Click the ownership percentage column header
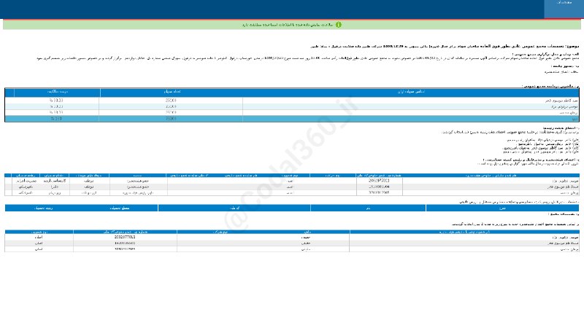This screenshot has height=328, width=584. click(x=57, y=92)
